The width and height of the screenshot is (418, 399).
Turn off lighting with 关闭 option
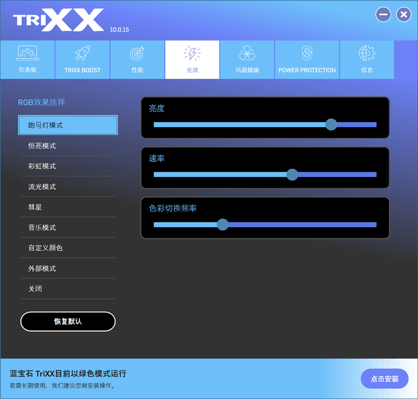68,289
